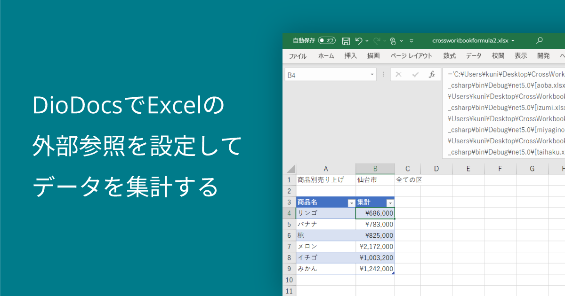Open the 集計 column filter dropdown
Screen dimensions: 565x296
[389, 202]
